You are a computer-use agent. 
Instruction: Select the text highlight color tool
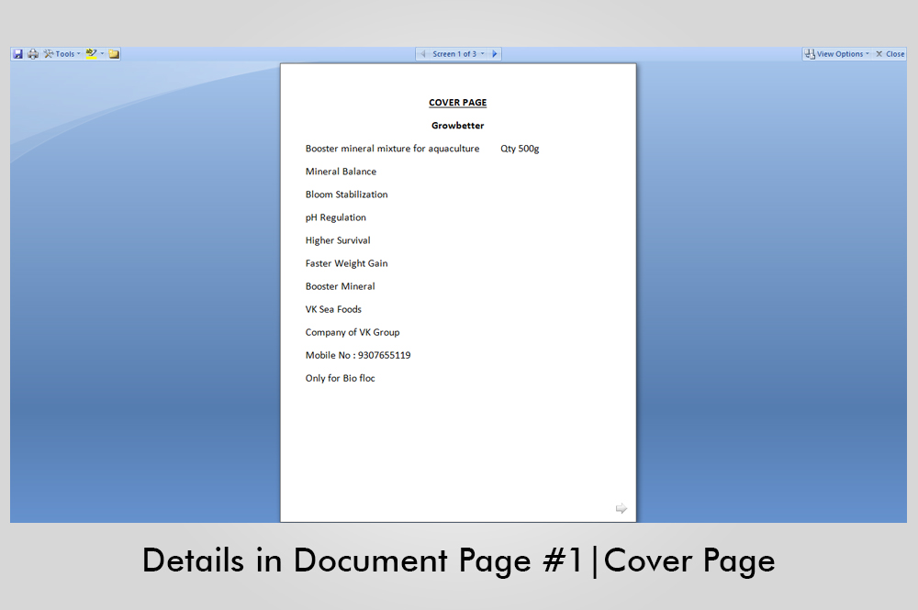[91, 54]
